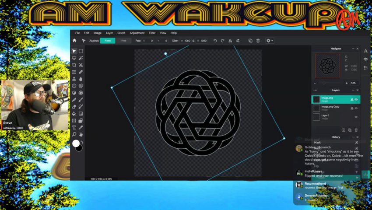The width and height of the screenshot is (372, 210).
Task: Delete layer using toolbar trash icon
Action: coord(258,41)
